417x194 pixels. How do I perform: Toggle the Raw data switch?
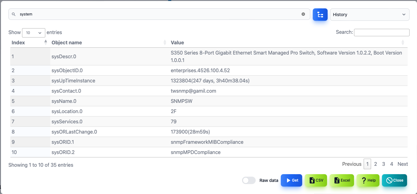pos(249,180)
